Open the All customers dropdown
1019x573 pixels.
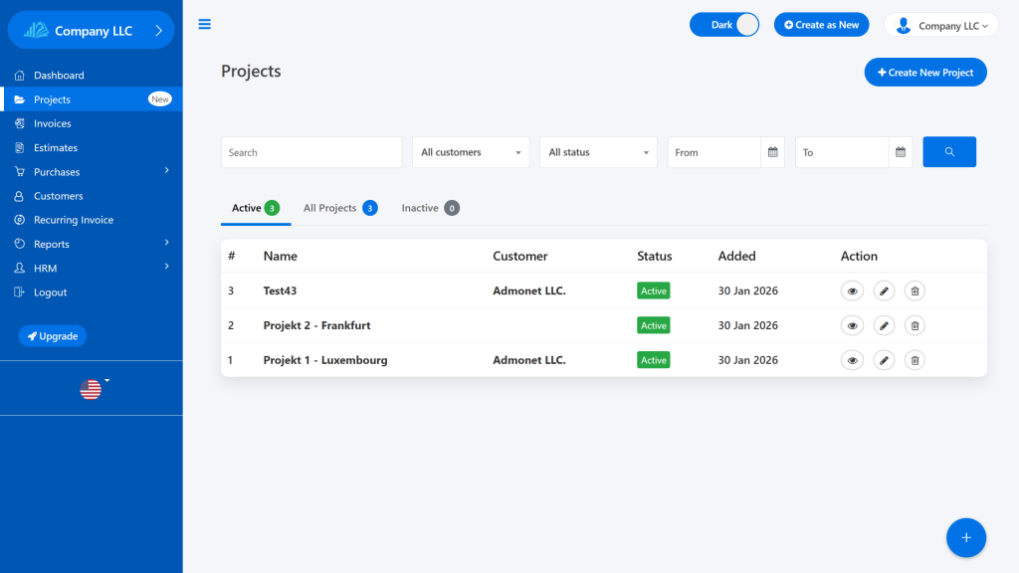tap(471, 152)
